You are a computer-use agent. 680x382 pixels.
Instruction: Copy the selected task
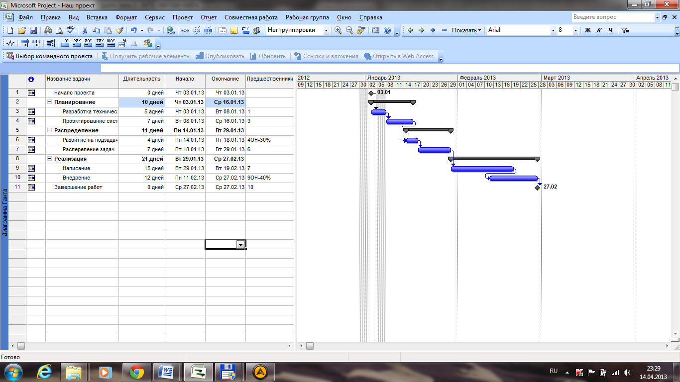96,30
